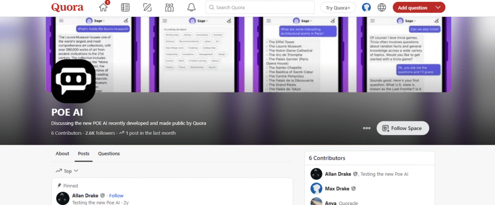Expand the Add question arrow menu
This screenshot has width=495, height=205.
[438, 8]
